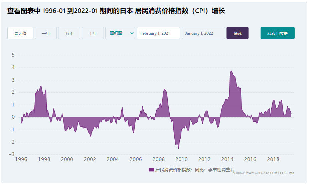Click the y-axis value 5 label
The width and height of the screenshot is (309, 185).
point(13,55)
